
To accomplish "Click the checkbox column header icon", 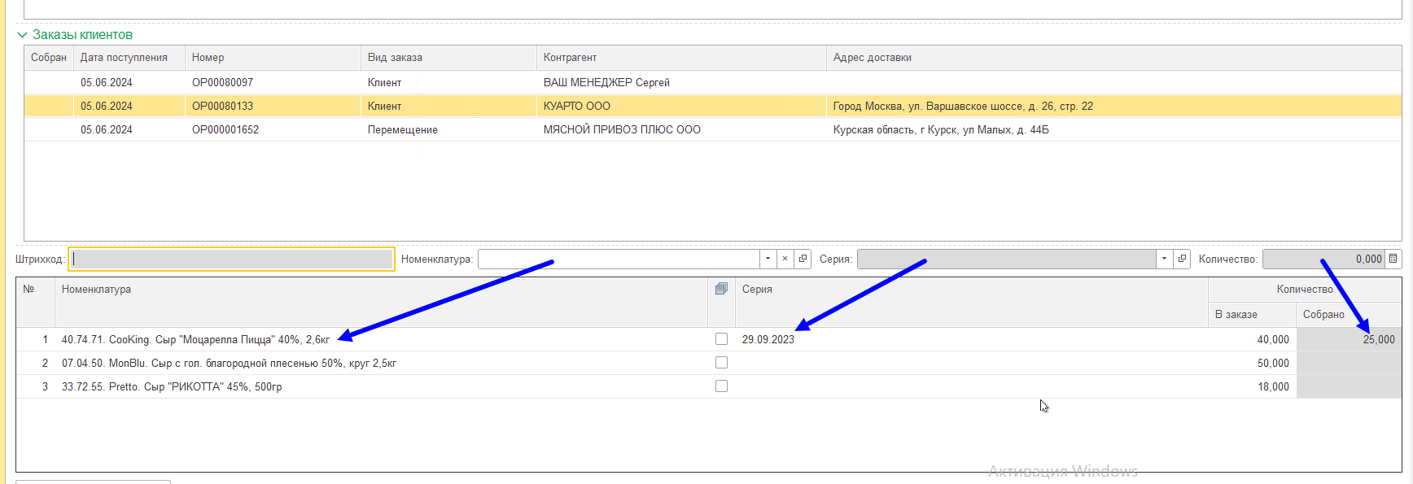I will click(721, 289).
